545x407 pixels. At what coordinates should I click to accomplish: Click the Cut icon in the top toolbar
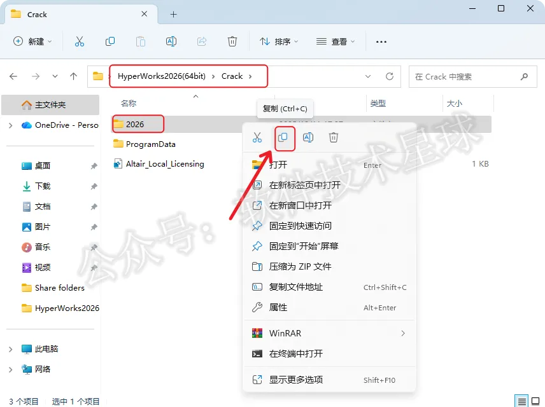click(x=80, y=42)
